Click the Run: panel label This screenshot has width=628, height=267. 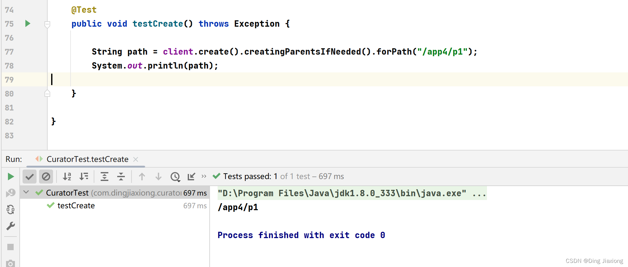pyautogui.click(x=14, y=159)
